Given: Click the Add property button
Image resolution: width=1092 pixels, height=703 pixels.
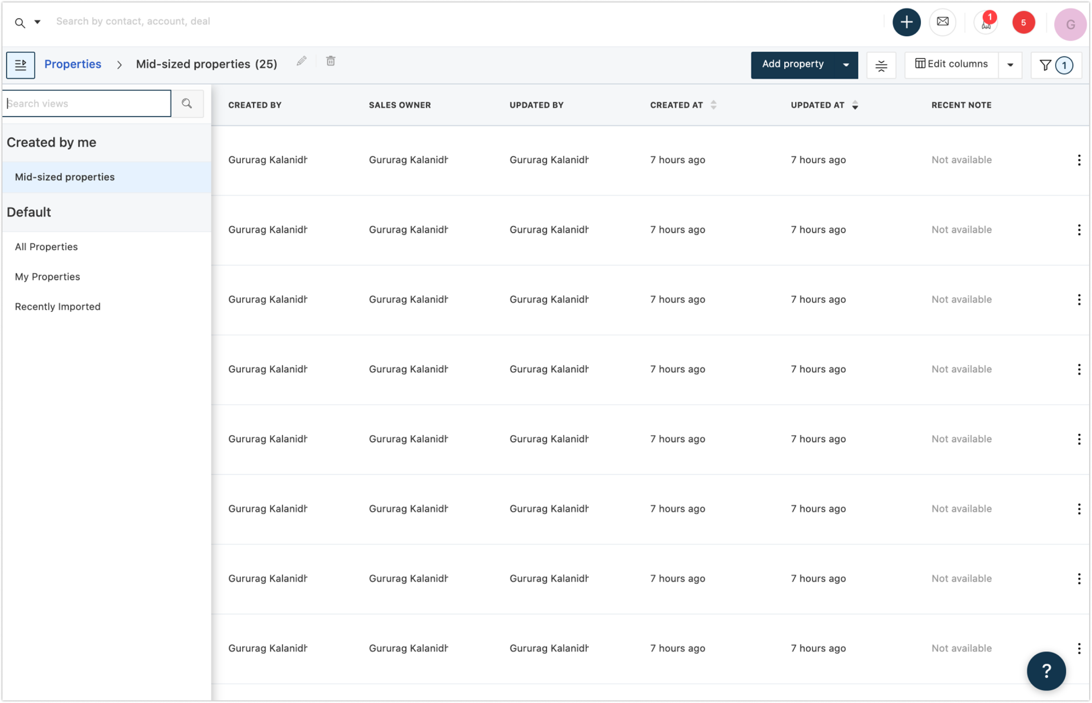Looking at the screenshot, I should pos(793,64).
